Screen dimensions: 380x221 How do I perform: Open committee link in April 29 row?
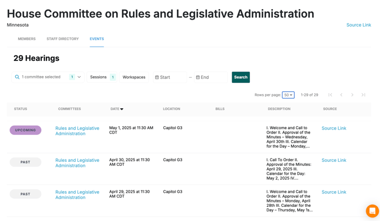77,195
